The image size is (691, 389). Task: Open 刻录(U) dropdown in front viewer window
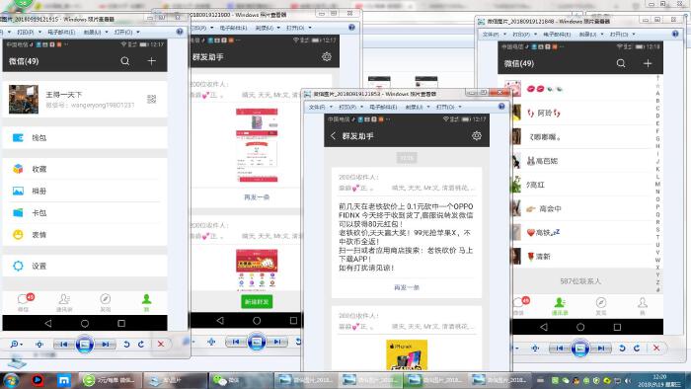point(417,107)
